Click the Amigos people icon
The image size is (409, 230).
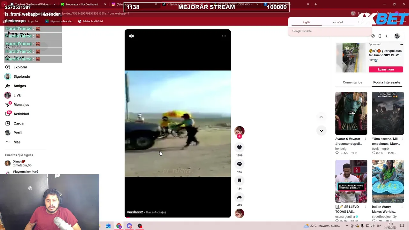8,86
